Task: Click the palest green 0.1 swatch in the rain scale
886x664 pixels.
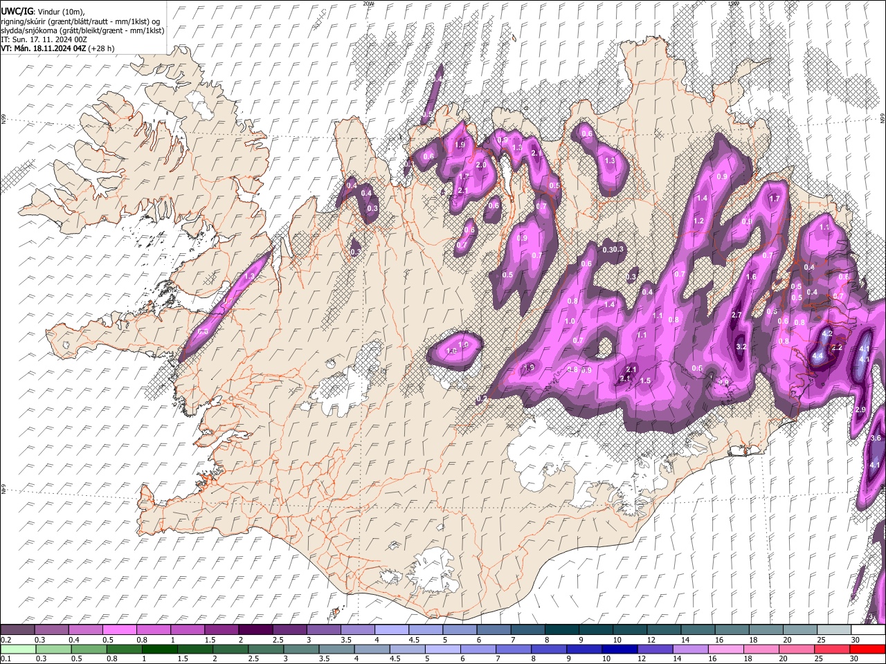Action: [18, 649]
